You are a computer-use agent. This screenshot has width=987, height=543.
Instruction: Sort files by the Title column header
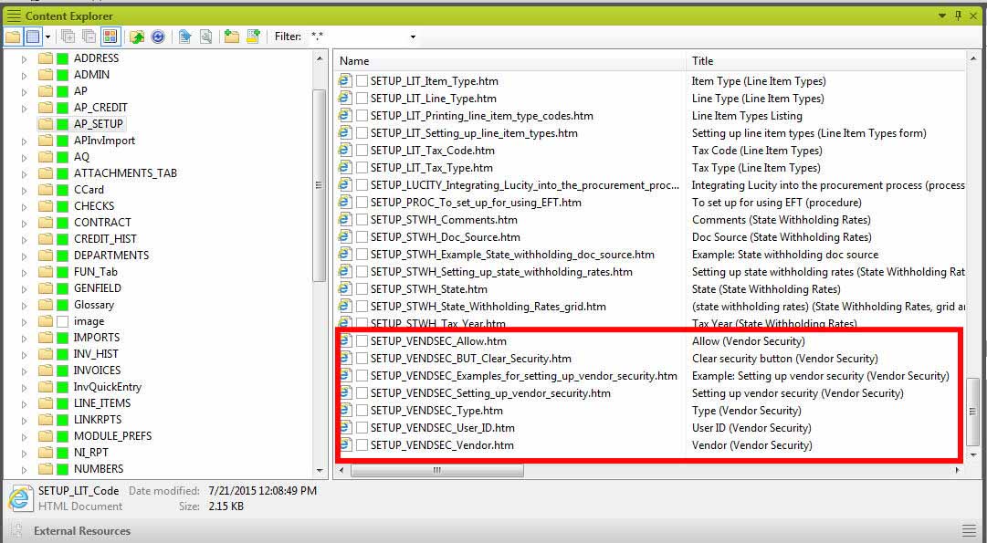(x=822, y=61)
